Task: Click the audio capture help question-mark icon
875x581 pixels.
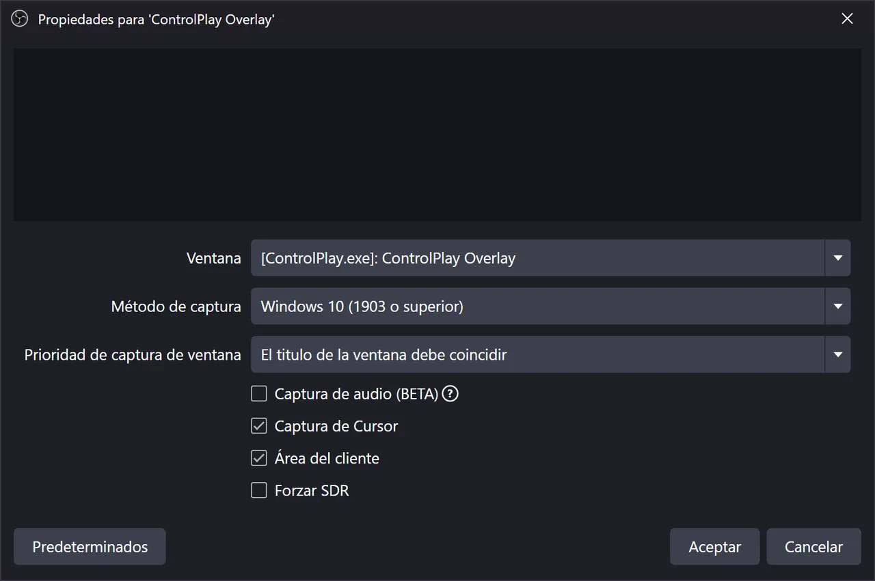Action: point(450,394)
